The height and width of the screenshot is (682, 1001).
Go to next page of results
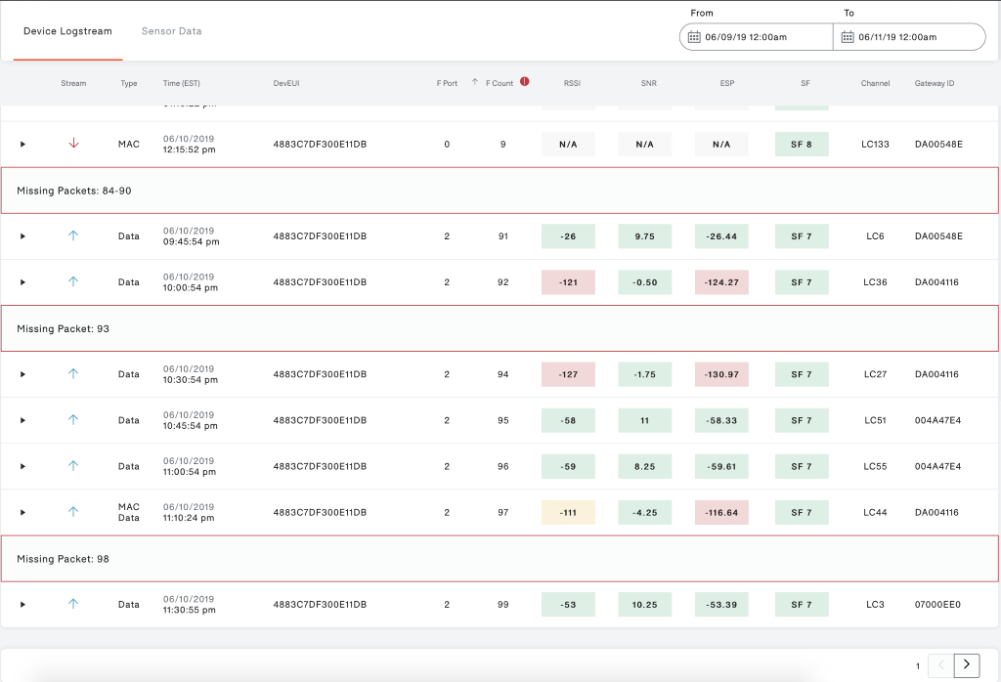[966, 664]
